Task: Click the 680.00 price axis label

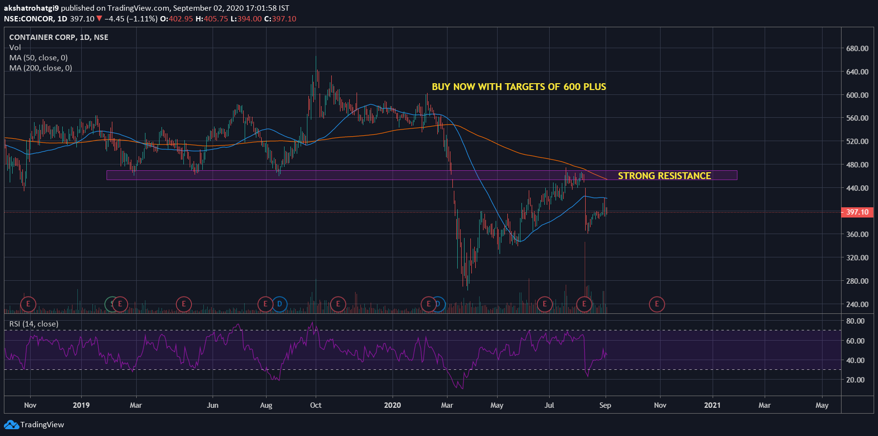Action: (857, 49)
